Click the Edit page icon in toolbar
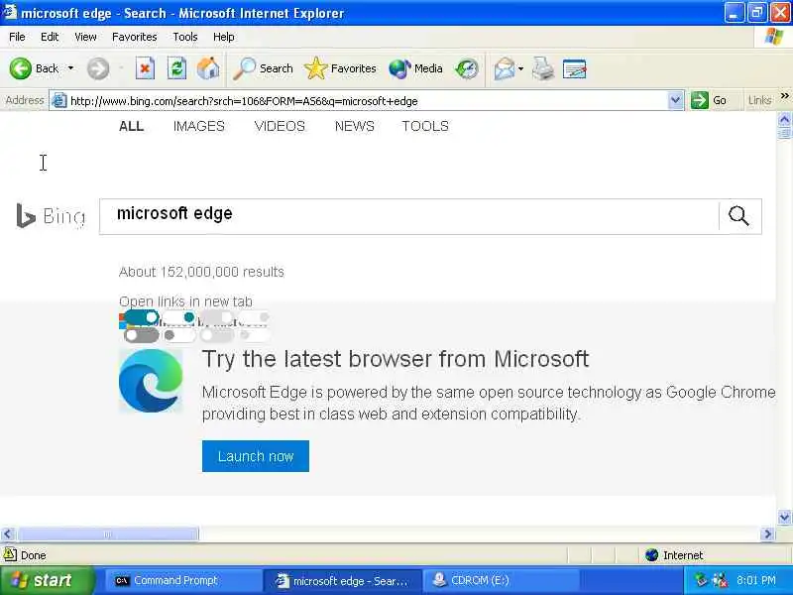Image resolution: width=793 pixels, height=595 pixels. 575,68
